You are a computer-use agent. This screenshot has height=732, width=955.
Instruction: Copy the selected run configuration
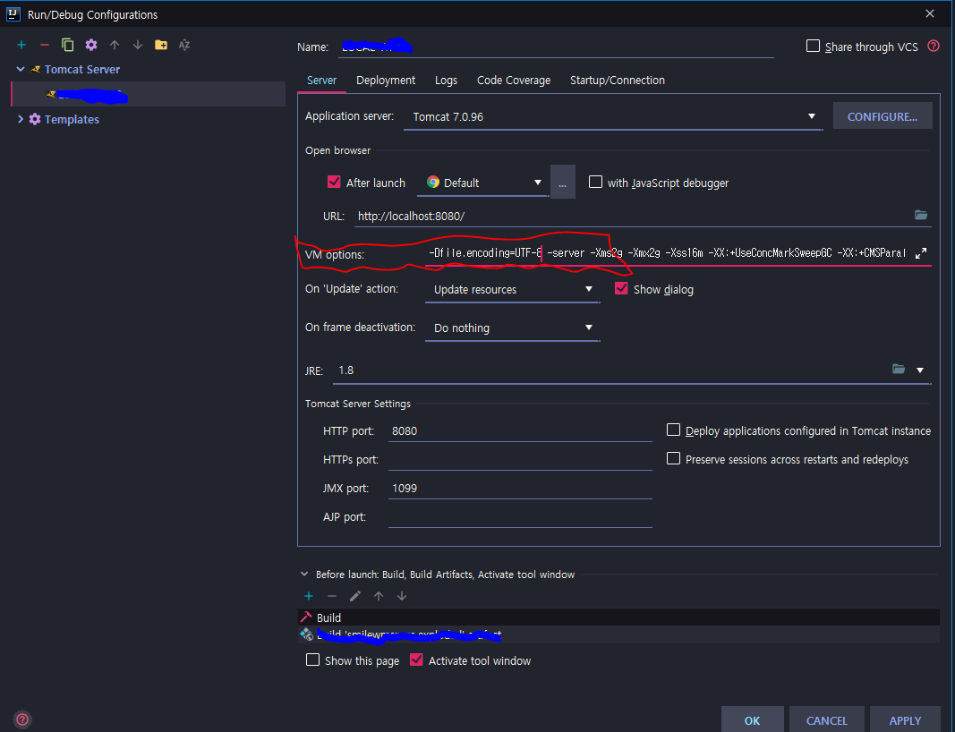(68, 45)
